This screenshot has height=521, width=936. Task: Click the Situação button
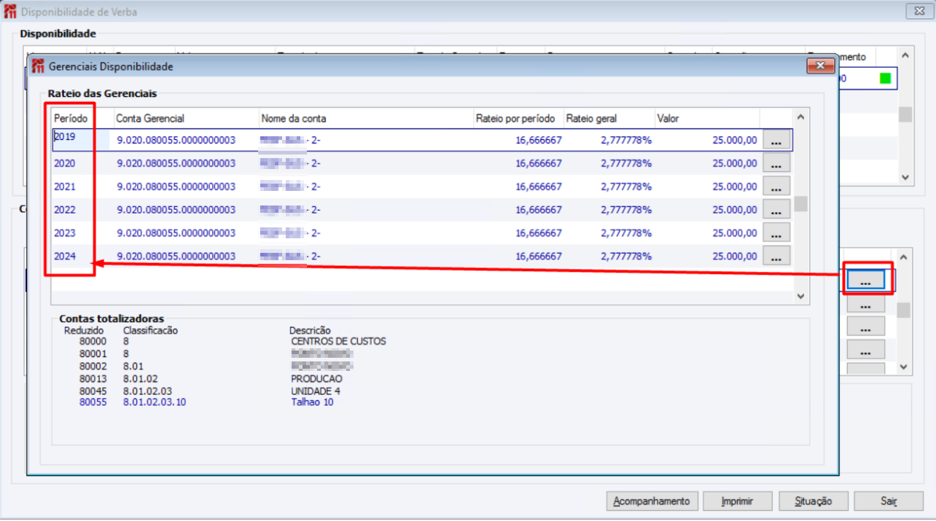[x=814, y=501]
